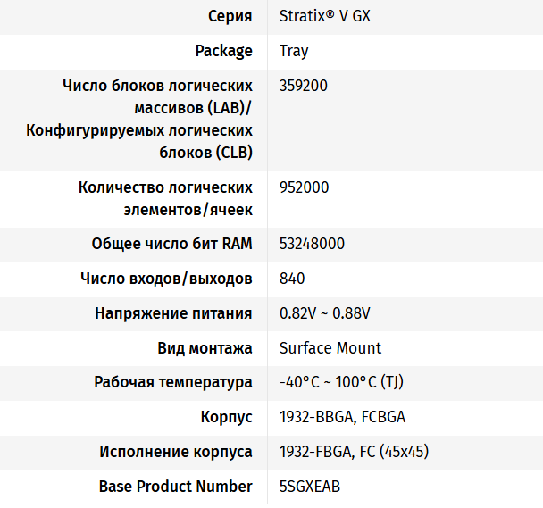This screenshot has height=508, width=543.
Task: Select the Tray package value
Action: click(294, 51)
